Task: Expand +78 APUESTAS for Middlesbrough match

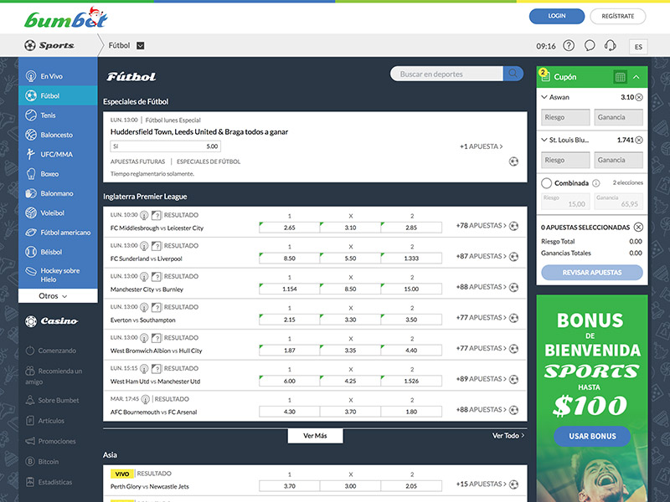Action: tap(481, 226)
